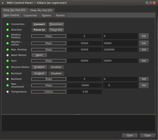Click the Max. Position editable value field
The height and width of the screenshot is (140, 158).
(120, 50)
